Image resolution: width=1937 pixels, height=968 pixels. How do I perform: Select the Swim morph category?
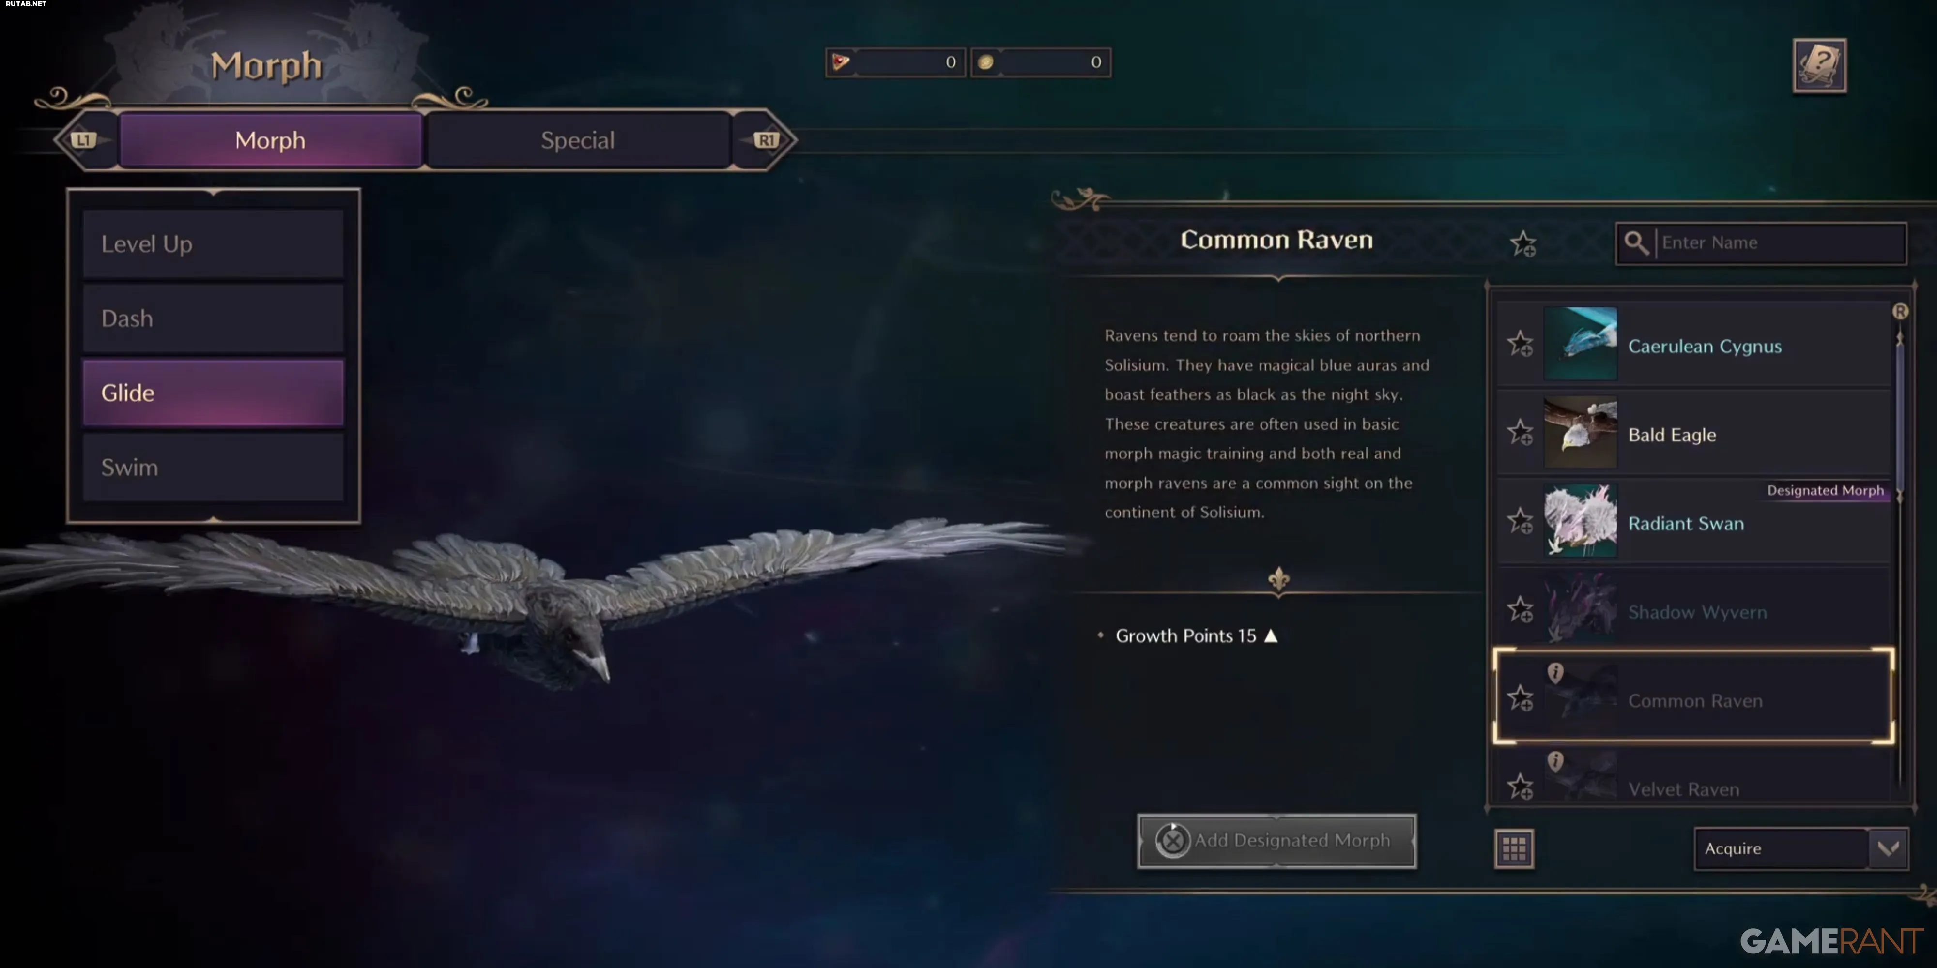[214, 468]
